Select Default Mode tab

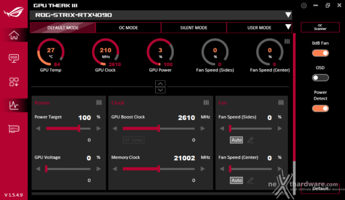(x=63, y=28)
